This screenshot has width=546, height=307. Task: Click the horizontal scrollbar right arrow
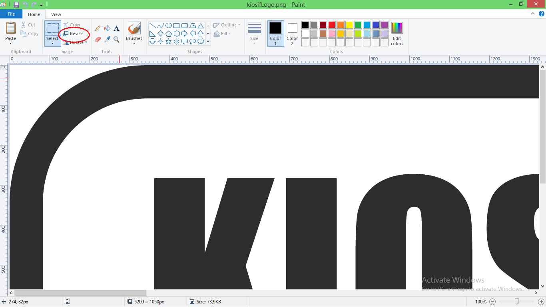pos(536,293)
